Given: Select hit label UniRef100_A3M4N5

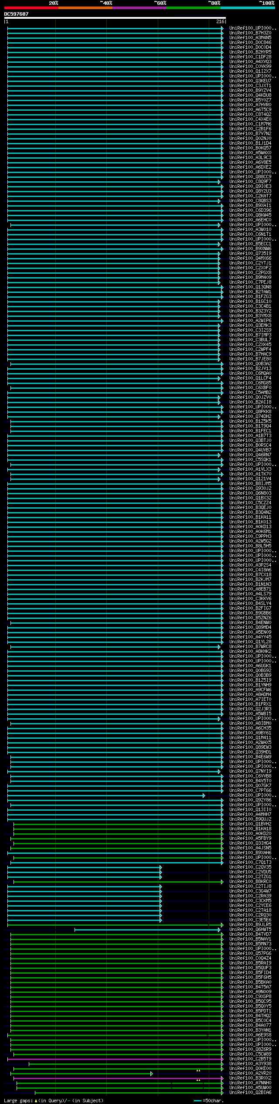Looking at the screenshot, I should coord(250,37).
